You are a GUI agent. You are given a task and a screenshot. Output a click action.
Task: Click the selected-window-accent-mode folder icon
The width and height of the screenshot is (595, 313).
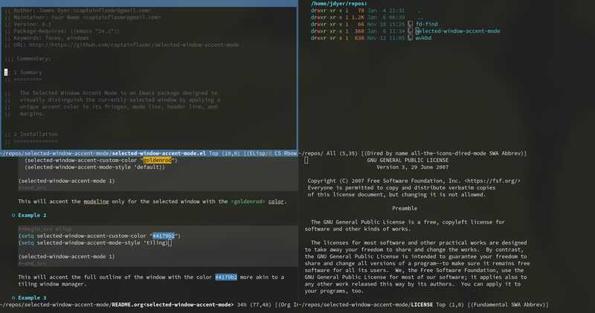(411, 31)
